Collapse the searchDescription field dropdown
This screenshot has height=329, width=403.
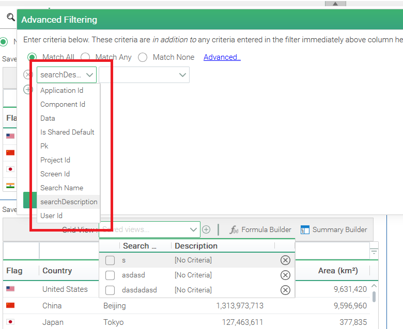[x=90, y=75]
